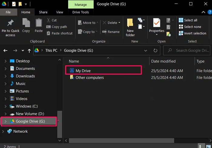This screenshot has width=212, height=148.
Task: Click the New folder icon
Action: [130, 23]
